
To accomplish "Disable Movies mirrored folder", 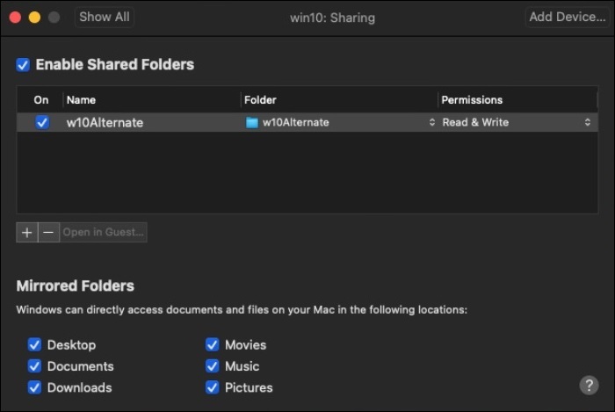I will 212,345.
